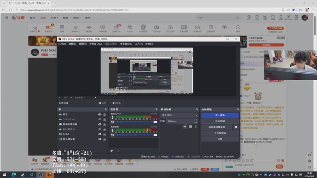Toggle the 直播开关 switch on Douyu toolbar
Viewport: 317px width, 178px height.
coord(48,27)
